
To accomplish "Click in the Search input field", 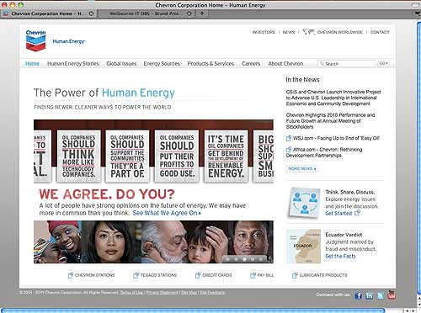I will point(347,64).
